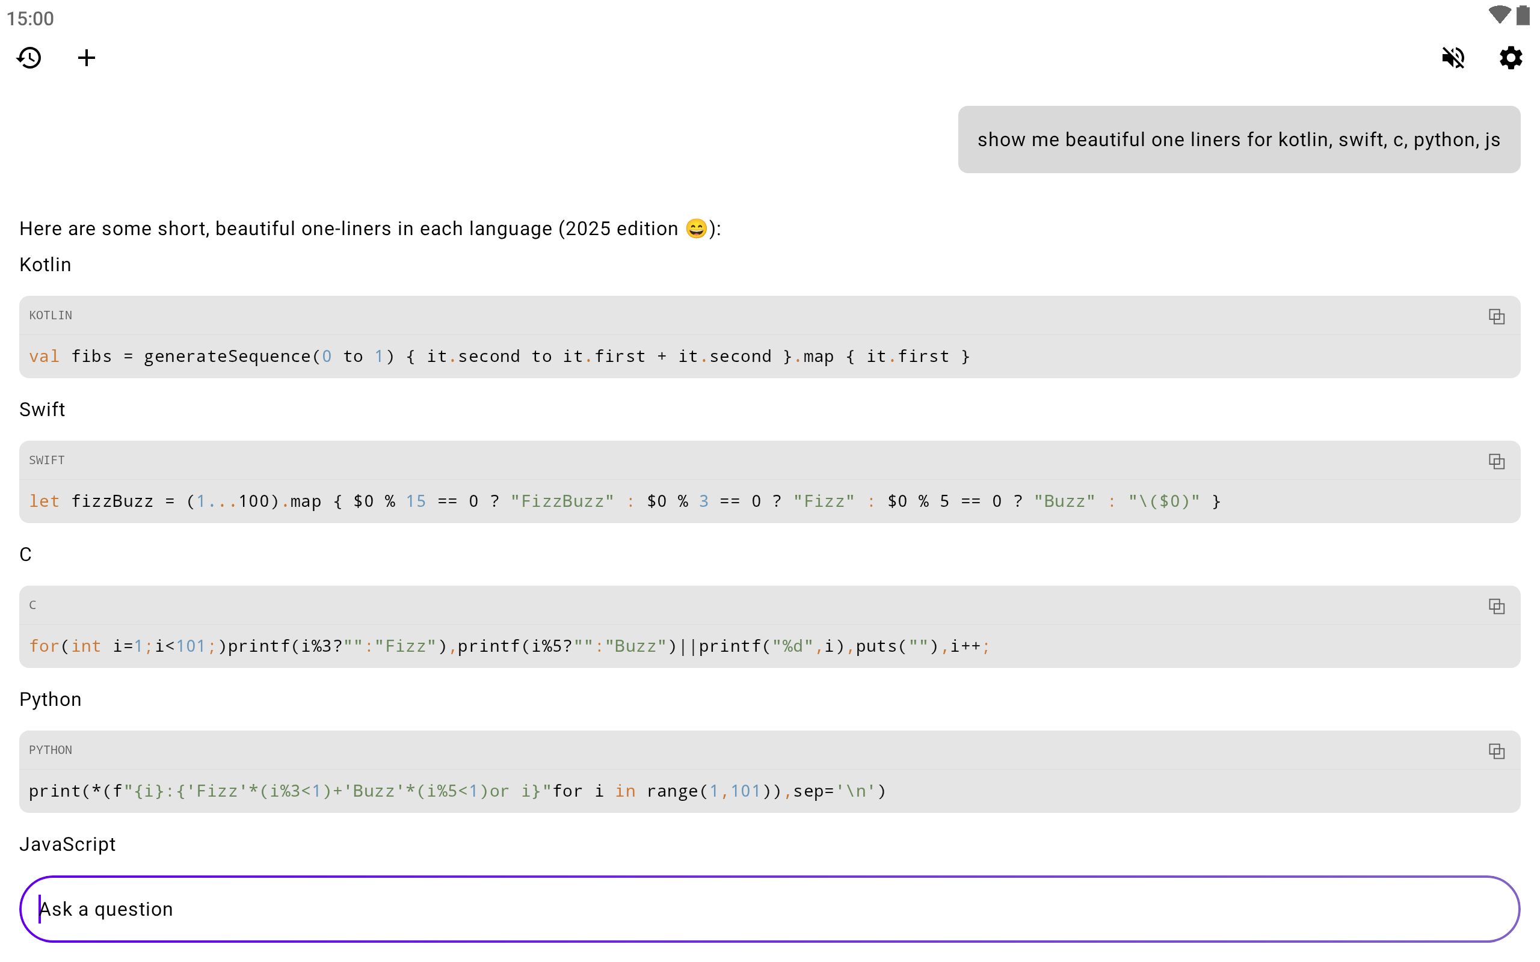
Task: Click the KOTLIN language label
Action: click(x=51, y=316)
